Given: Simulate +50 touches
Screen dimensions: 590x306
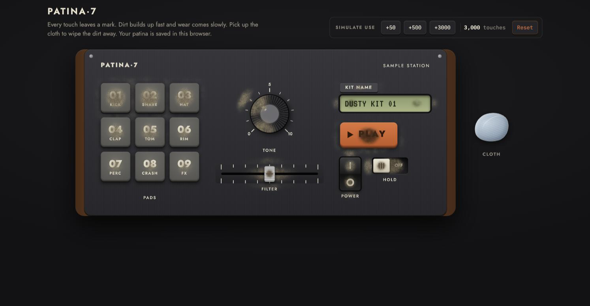Looking at the screenshot, I should coord(391,28).
